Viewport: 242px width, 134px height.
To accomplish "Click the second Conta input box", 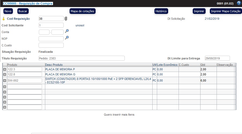I will [57, 32].
